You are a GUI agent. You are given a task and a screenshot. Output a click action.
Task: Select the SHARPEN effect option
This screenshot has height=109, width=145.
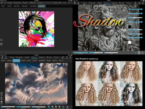(x=42, y=60)
